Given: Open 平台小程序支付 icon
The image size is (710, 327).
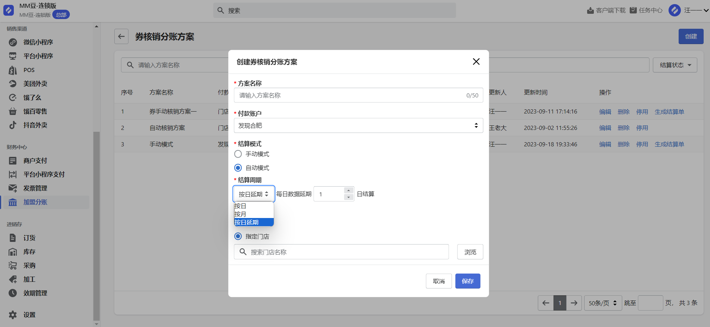Looking at the screenshot, I should click(13, 174).
